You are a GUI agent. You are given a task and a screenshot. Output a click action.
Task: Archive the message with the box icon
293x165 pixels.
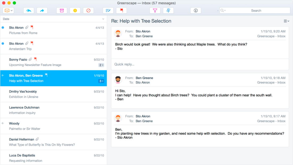[62, 11]
